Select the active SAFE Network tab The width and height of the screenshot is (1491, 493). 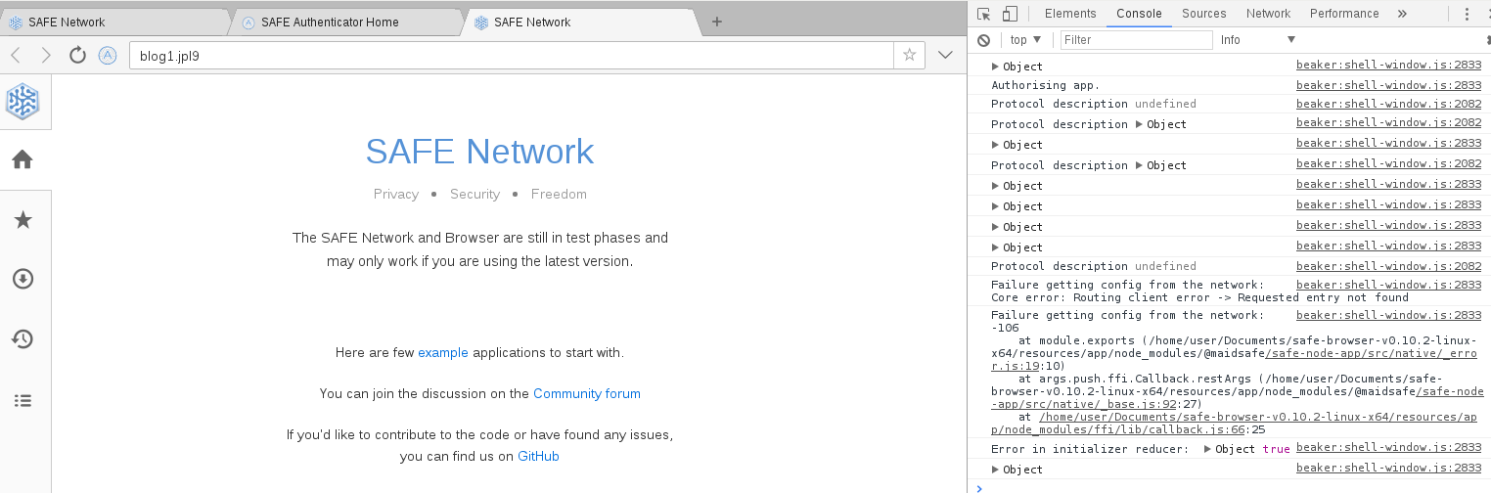pos(581,22)
